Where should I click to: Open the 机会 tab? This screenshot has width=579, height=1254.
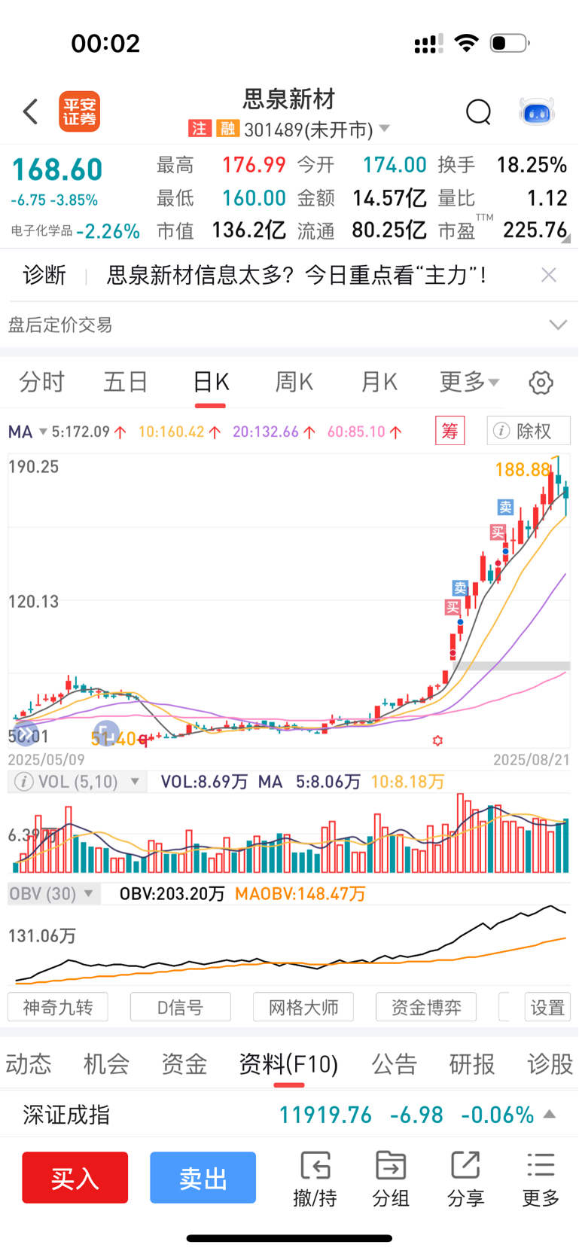[106, 1064]
